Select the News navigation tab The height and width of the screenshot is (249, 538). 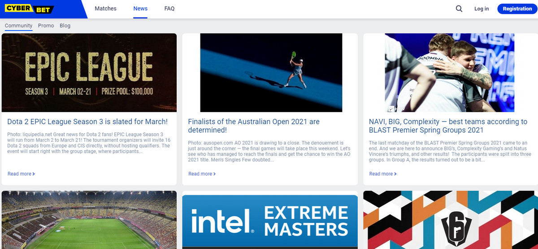[140, 9]
